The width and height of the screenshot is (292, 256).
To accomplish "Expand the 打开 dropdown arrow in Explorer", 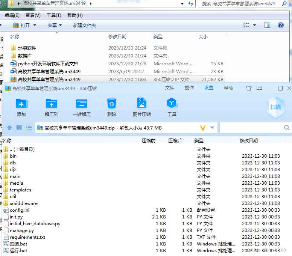I will coord(35,25).
